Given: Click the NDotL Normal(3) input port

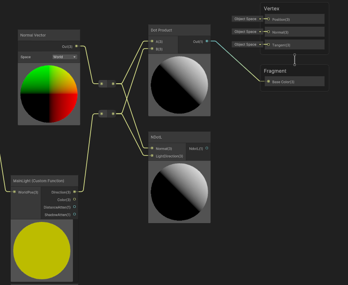Looking at the screenshot, I should click(152, 148).
